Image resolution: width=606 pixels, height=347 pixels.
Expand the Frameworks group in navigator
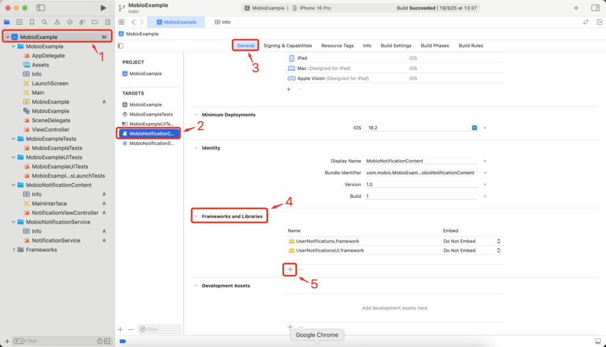click(14, 249)
